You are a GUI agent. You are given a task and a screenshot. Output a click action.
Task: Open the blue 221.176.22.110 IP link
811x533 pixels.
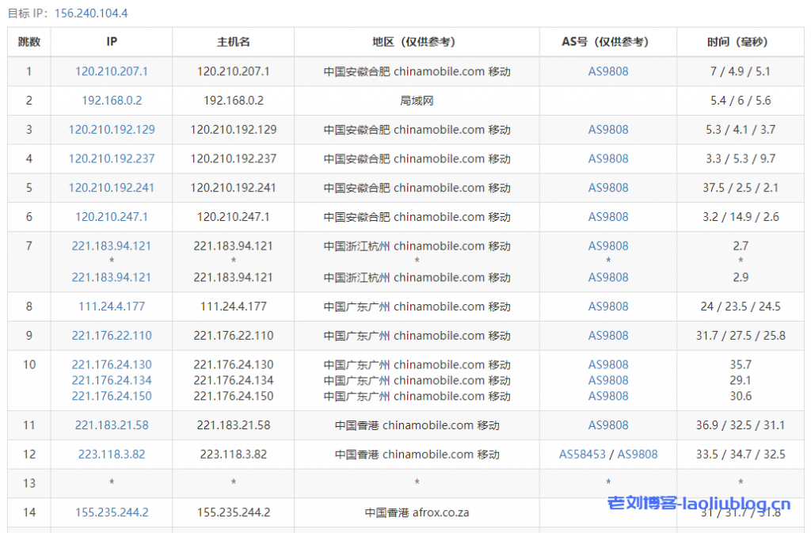(x=112, y=336)
